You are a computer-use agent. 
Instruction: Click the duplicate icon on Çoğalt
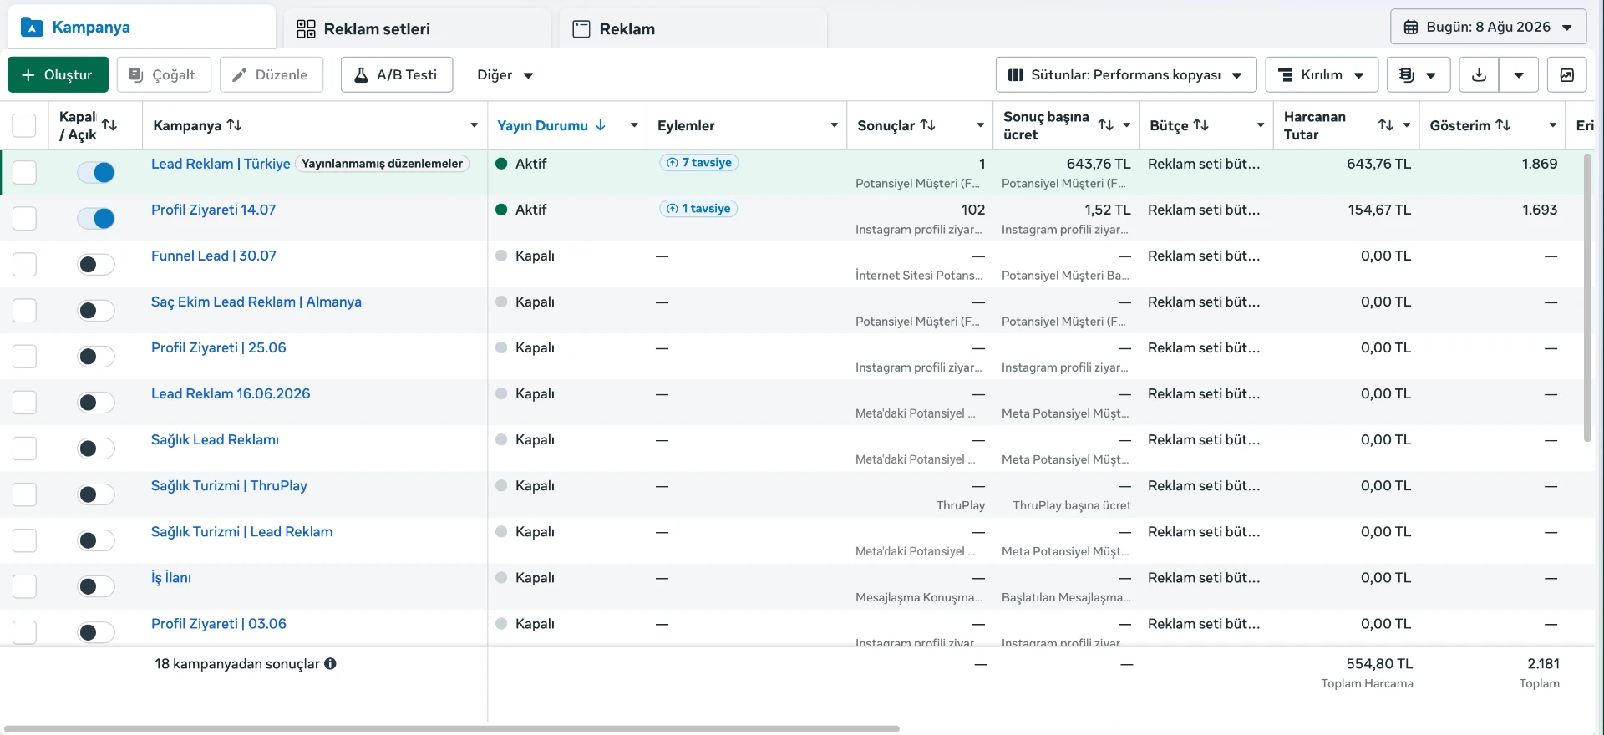[136, 75]
